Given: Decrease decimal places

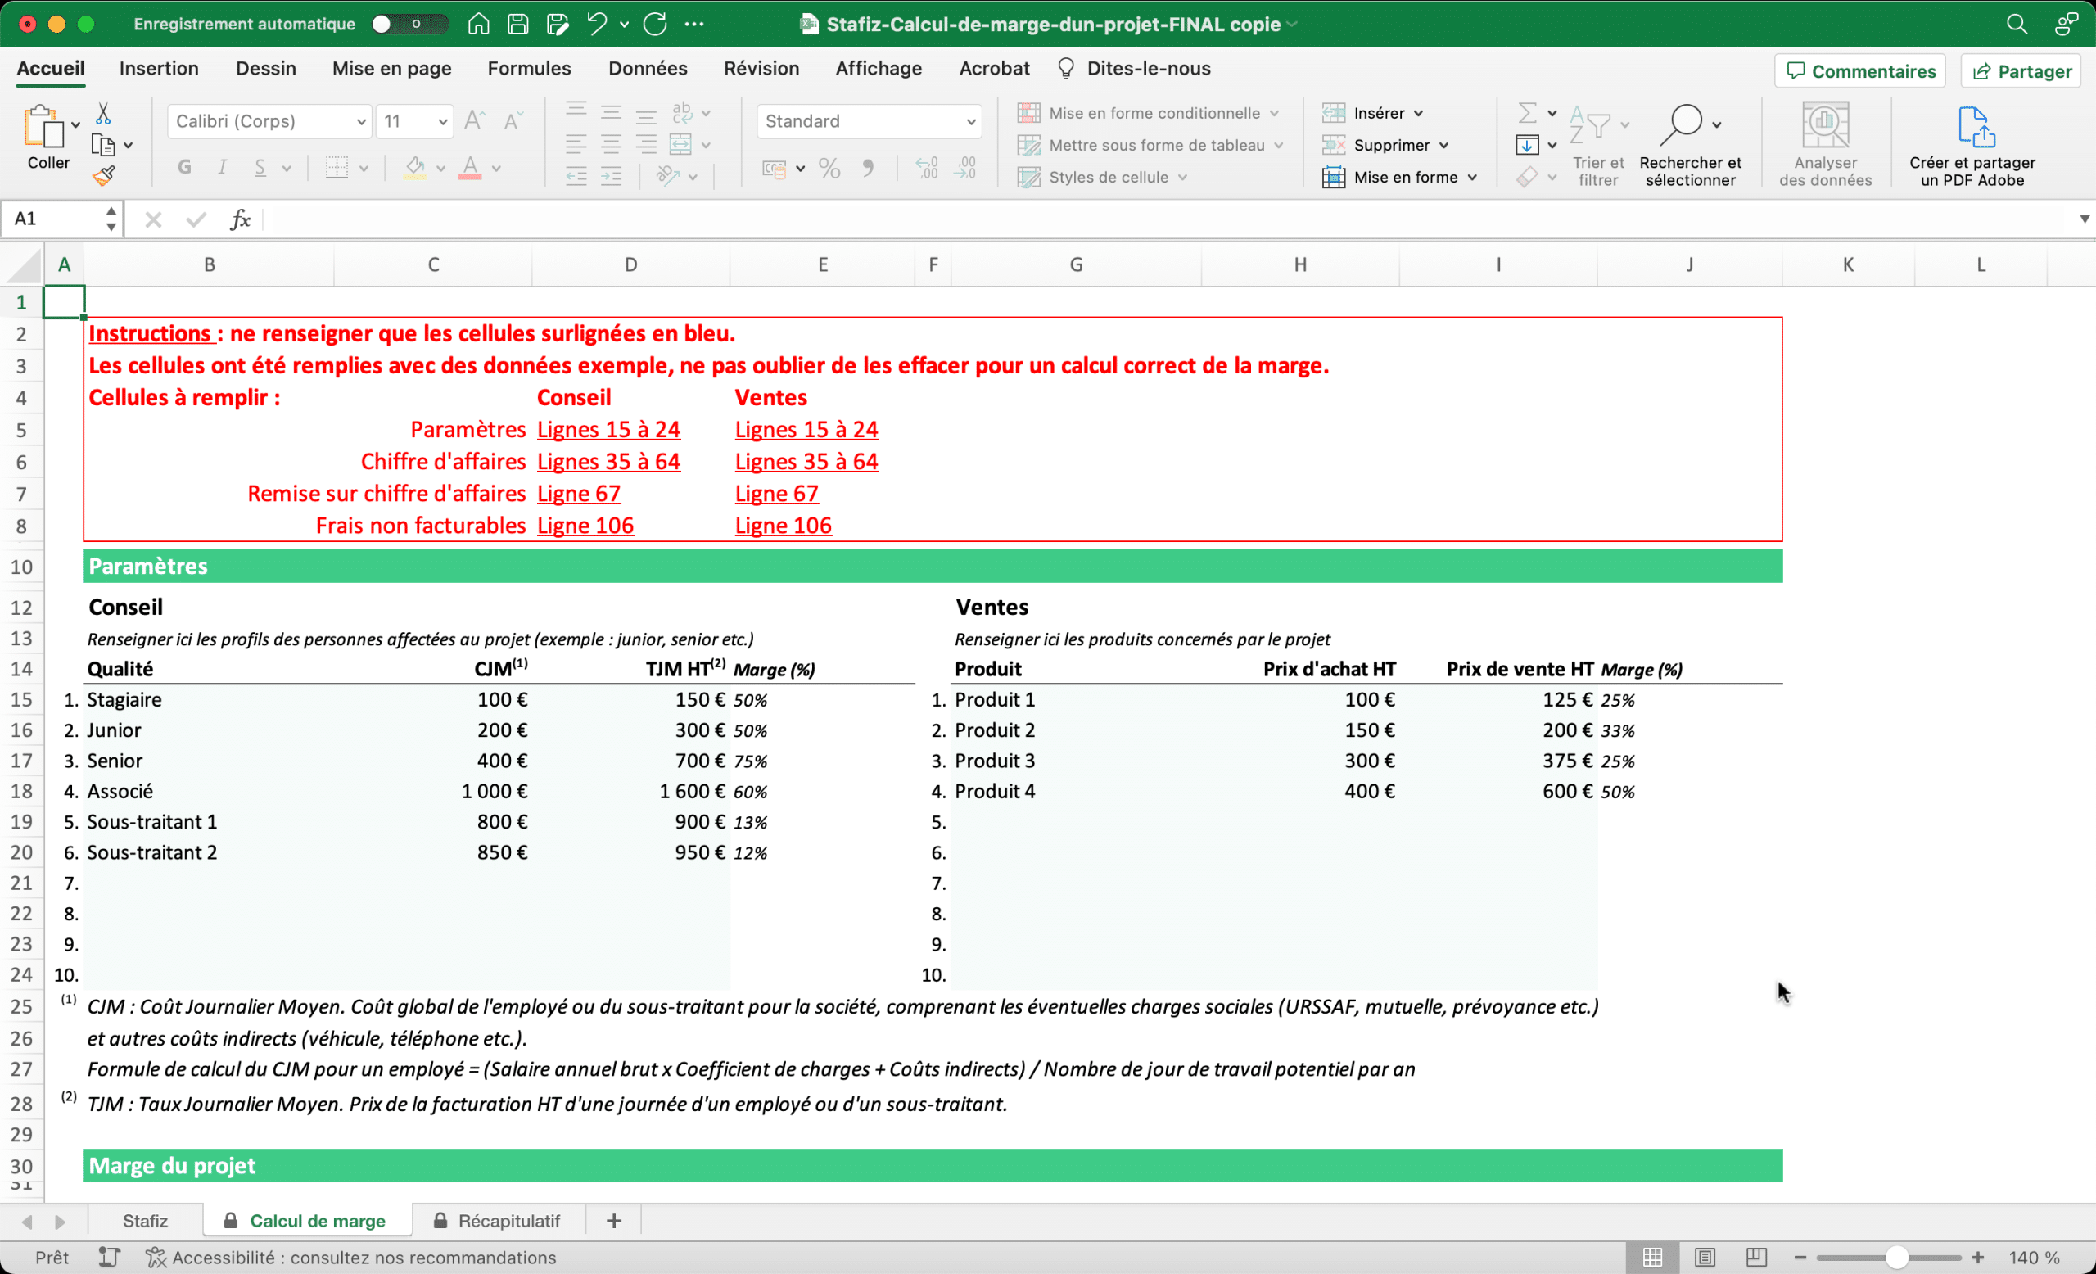Looking at the screenshot, I should [964, 169].
